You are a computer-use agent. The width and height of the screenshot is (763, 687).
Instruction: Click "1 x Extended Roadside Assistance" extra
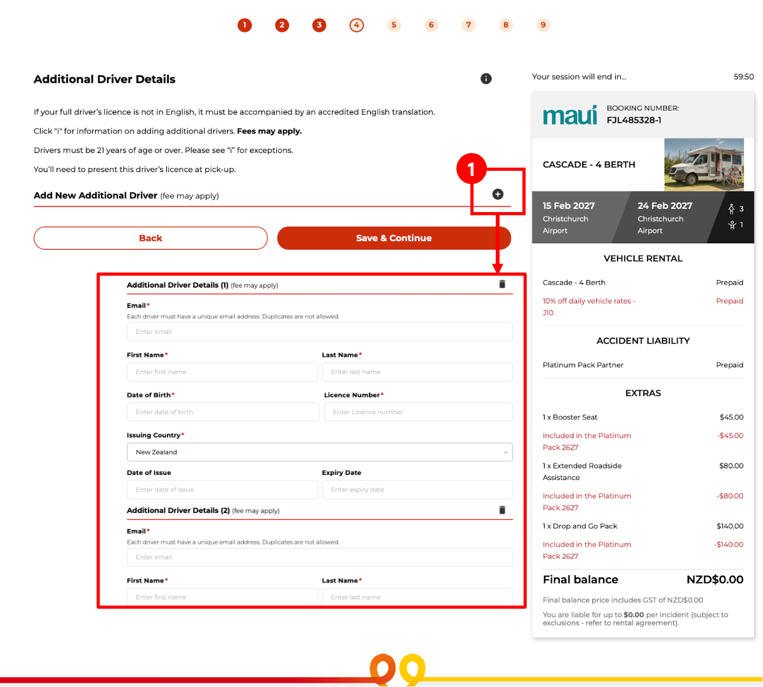(582, 472)
